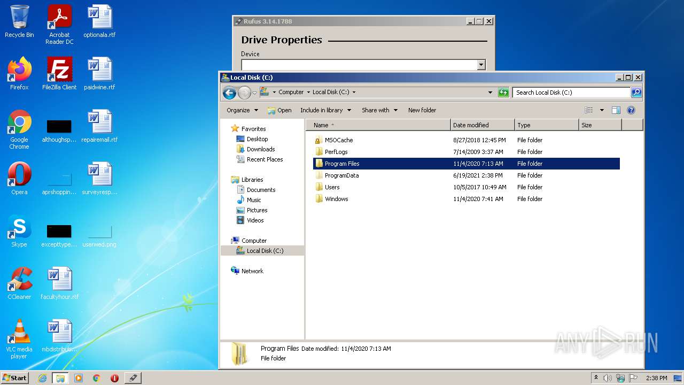This screenshot has width=684, height=385.
Task: Open the Opera browser shortcut
Action: (19, 179)
